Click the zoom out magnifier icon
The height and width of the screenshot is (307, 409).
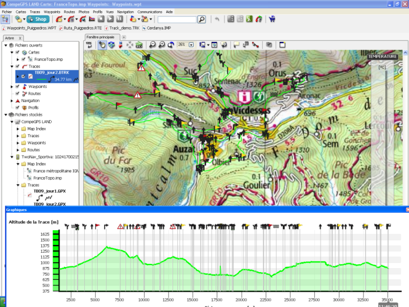point(152,45)
